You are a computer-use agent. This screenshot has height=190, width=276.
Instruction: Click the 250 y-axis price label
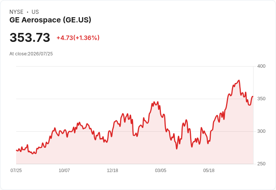(x=261, y=164)
